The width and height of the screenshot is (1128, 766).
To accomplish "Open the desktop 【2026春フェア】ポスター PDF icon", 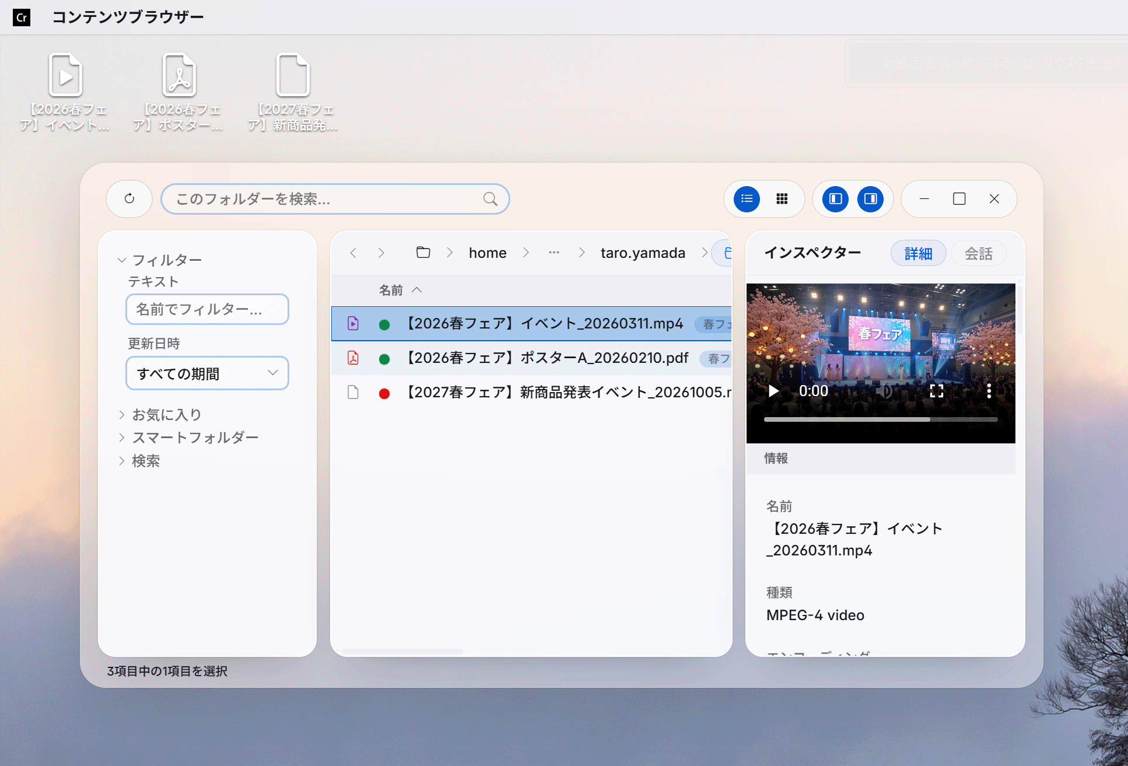I will click(x=178, y=92).
